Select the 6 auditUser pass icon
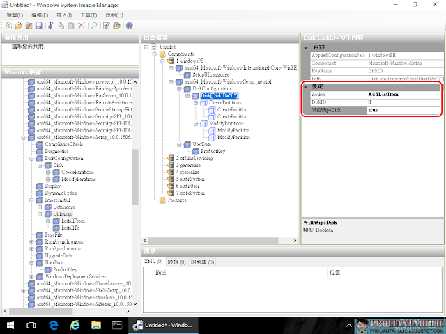446x334 pixels. tap(170, 186)
